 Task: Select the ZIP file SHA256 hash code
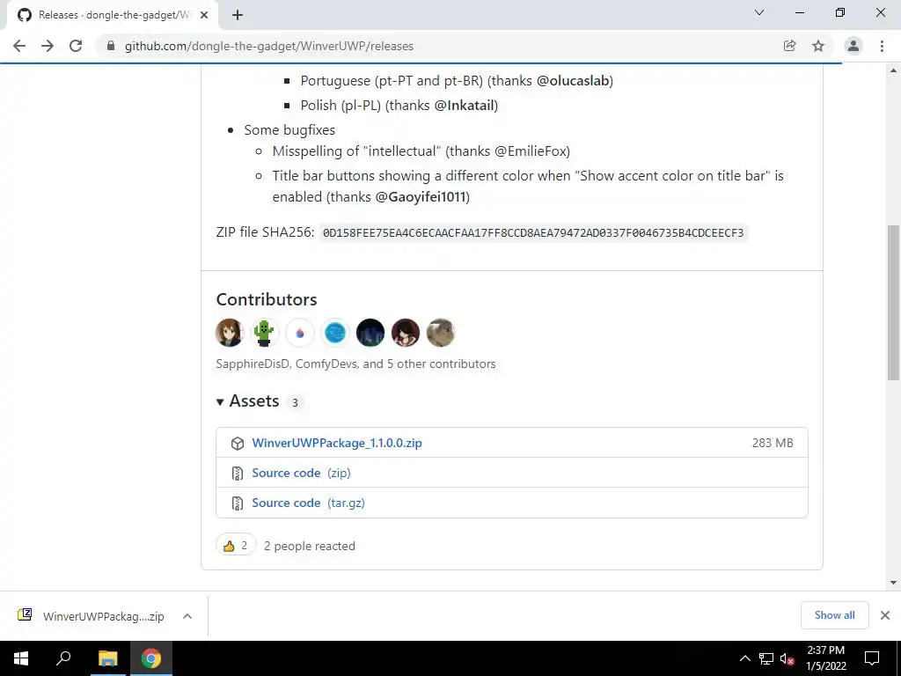point(533,232)
